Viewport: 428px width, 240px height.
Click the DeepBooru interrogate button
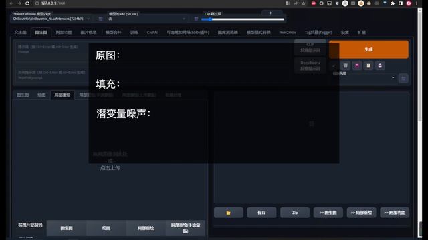(310, 65)
